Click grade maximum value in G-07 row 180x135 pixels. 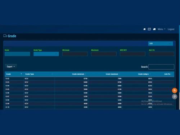120,96
